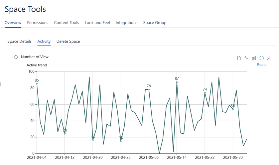Click the data point labeled 78
The width and height of the screenshot is (279, 165).
pyautogui.click(x=149, y=89)
